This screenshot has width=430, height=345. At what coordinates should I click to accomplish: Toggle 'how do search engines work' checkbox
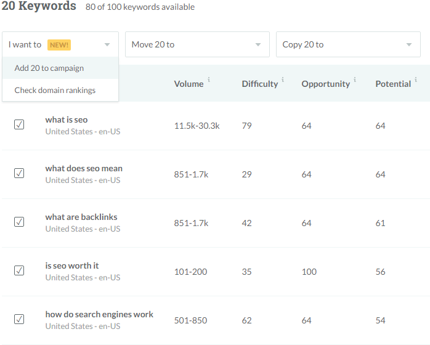[x=19, y=319]
